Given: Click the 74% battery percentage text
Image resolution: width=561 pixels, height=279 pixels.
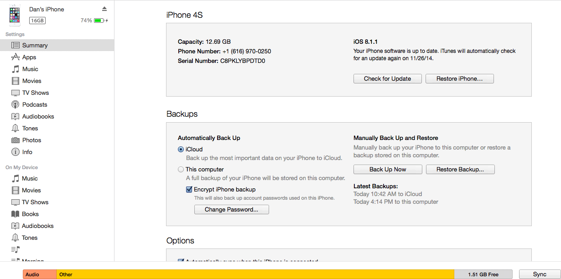Looking at the screenshot, I should tap(86, 21).
